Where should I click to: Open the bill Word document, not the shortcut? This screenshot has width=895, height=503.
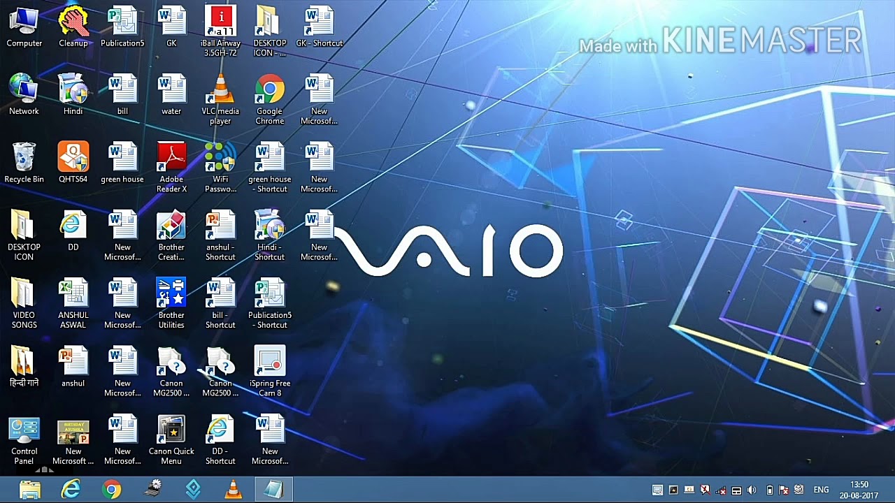point(122,95)
